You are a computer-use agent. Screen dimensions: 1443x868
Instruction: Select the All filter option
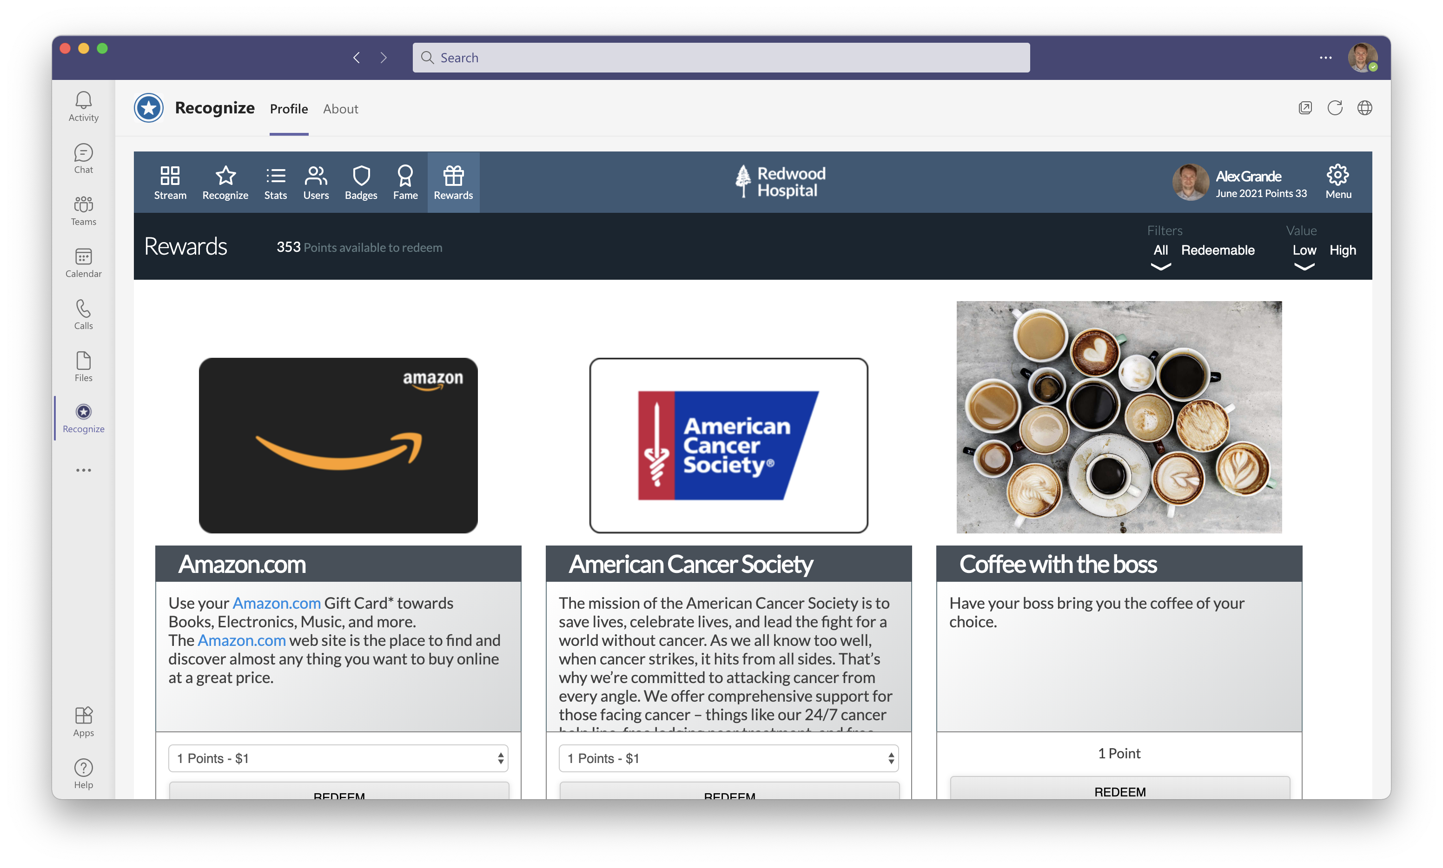click(x=1160, y=250)
